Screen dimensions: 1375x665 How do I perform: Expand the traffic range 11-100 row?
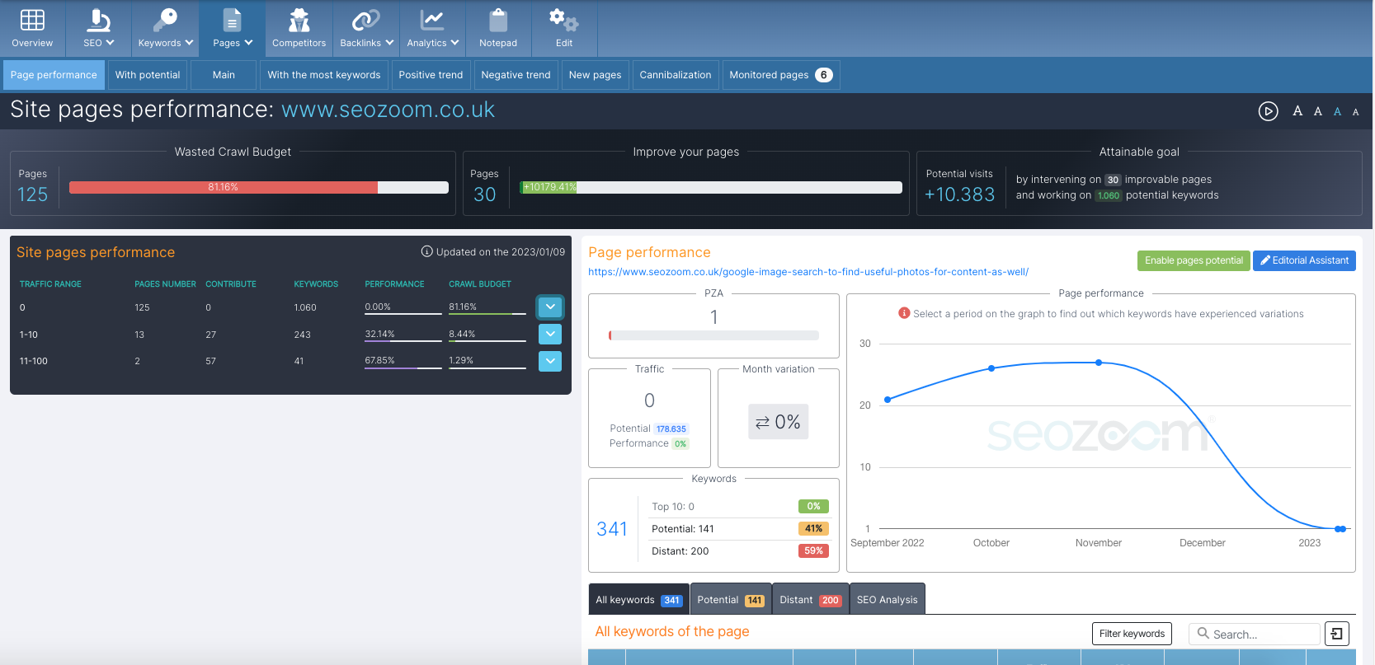(x=550, y=361)
